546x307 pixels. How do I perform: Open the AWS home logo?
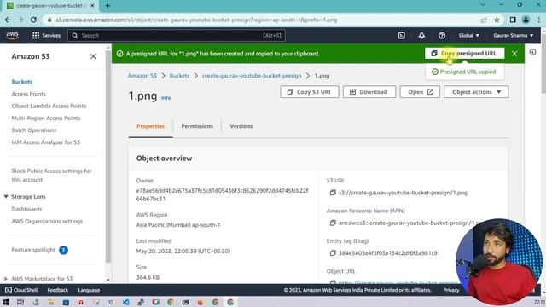pyautogui.click(x=12, y=35)
